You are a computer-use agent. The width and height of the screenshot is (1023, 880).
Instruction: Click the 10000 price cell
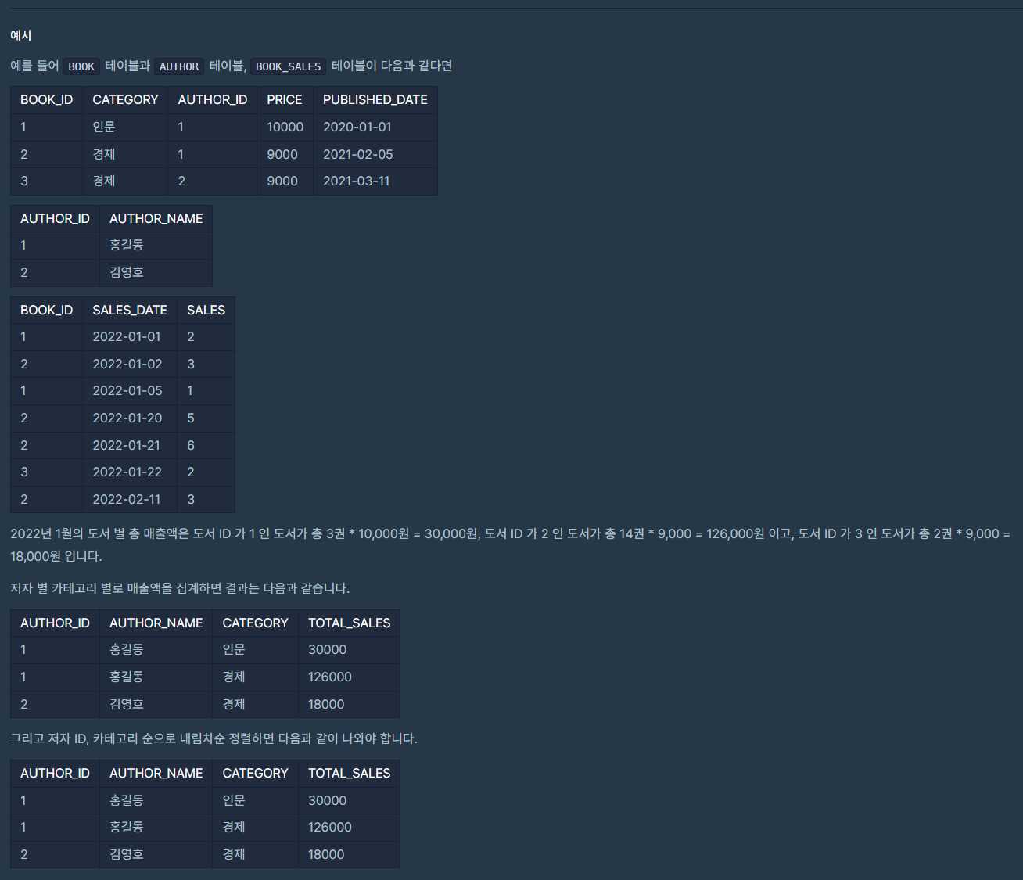click(285, 127)
